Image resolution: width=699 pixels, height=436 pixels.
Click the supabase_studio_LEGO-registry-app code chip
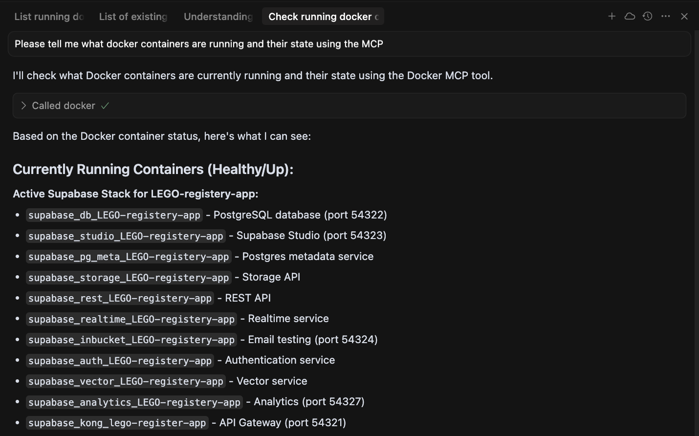(125, 236)
